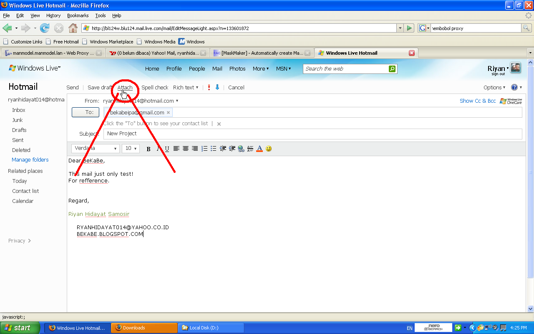Open the Drafts folder
This screenshot has width=534, height=334.
(19, 130)
